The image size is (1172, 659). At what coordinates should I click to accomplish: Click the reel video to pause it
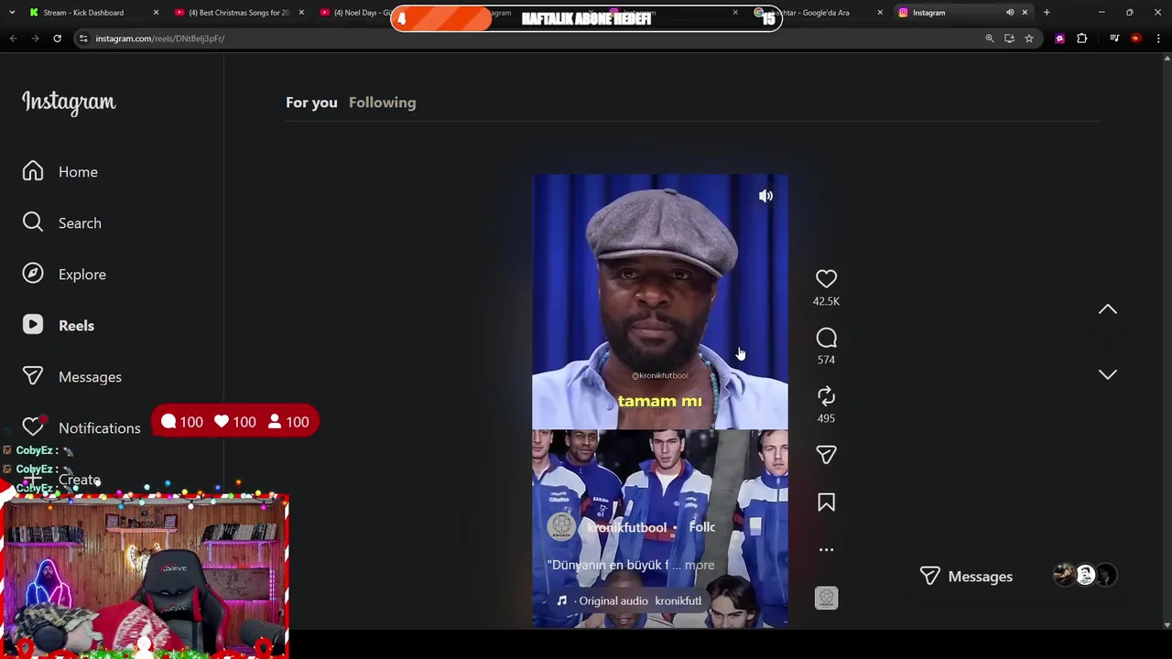point(660,401)
